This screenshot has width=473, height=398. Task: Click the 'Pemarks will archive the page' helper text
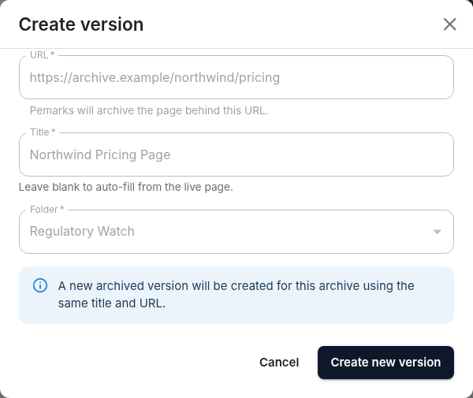(x=149, y=110)
